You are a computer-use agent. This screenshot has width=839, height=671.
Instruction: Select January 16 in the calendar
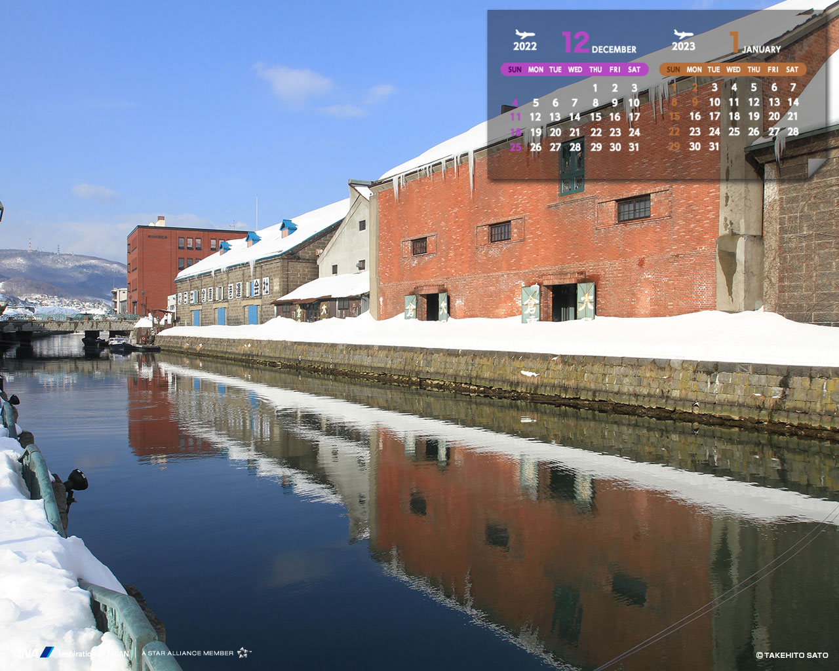695,116
